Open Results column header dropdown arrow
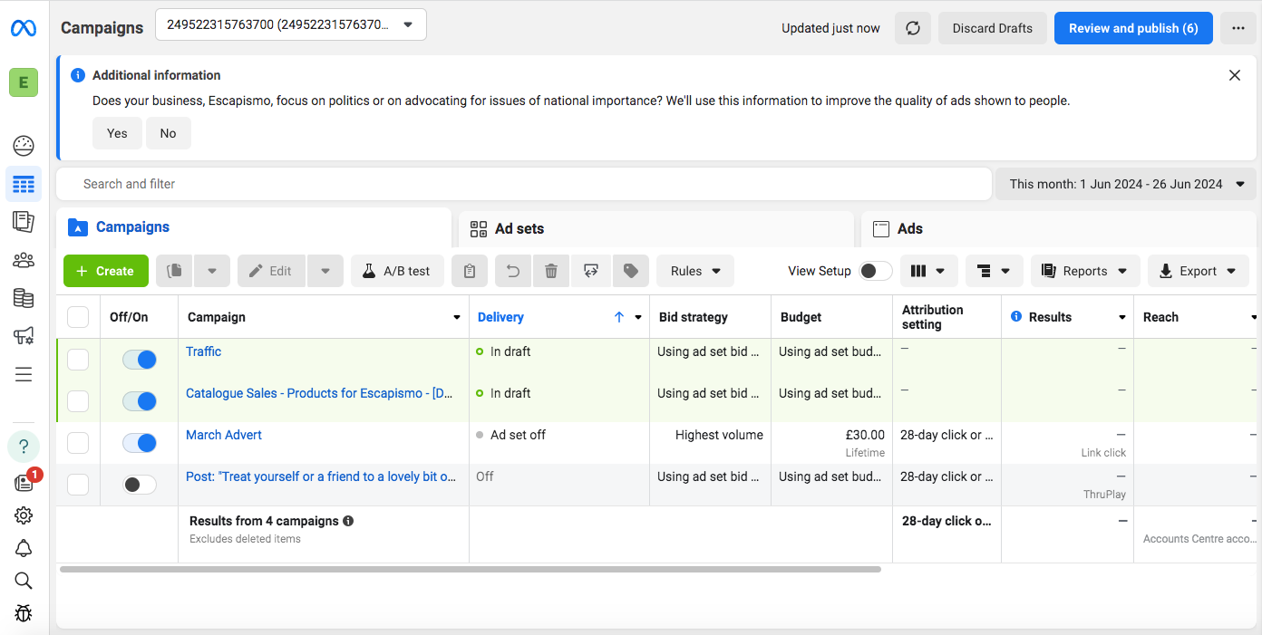Viewport: 1262px width, 635px height. pos(1122,318)
